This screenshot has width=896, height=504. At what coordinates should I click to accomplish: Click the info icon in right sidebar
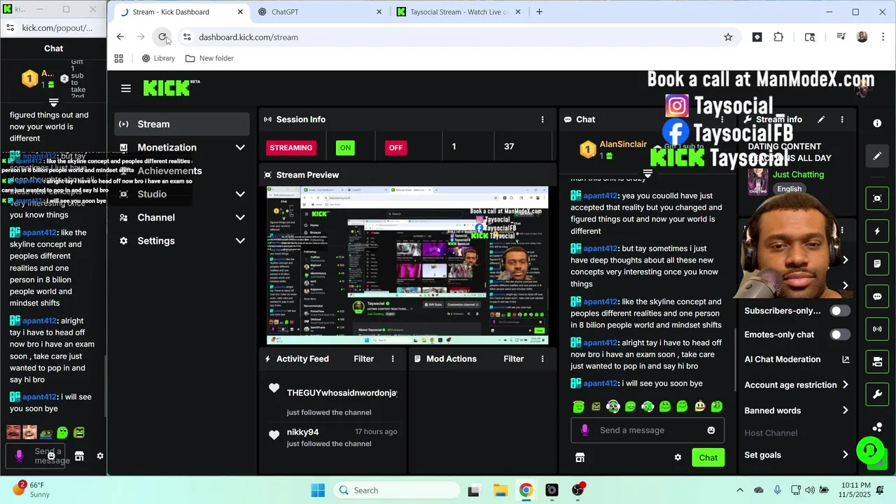coord(877,123)
